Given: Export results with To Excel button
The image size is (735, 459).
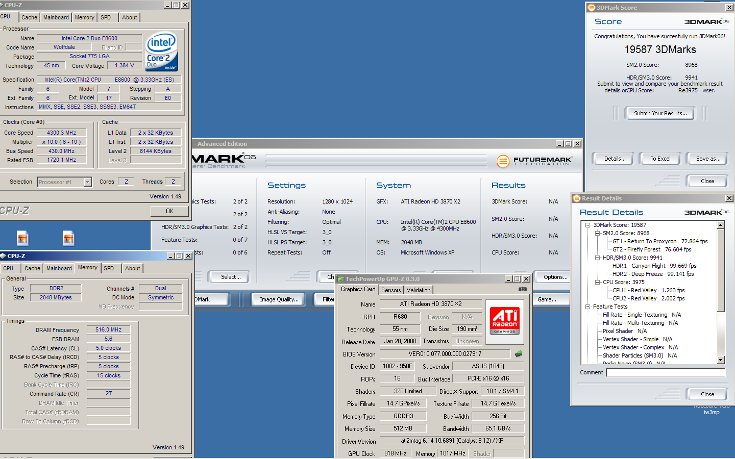Looking at the screenshot, I should coord(660,159).
